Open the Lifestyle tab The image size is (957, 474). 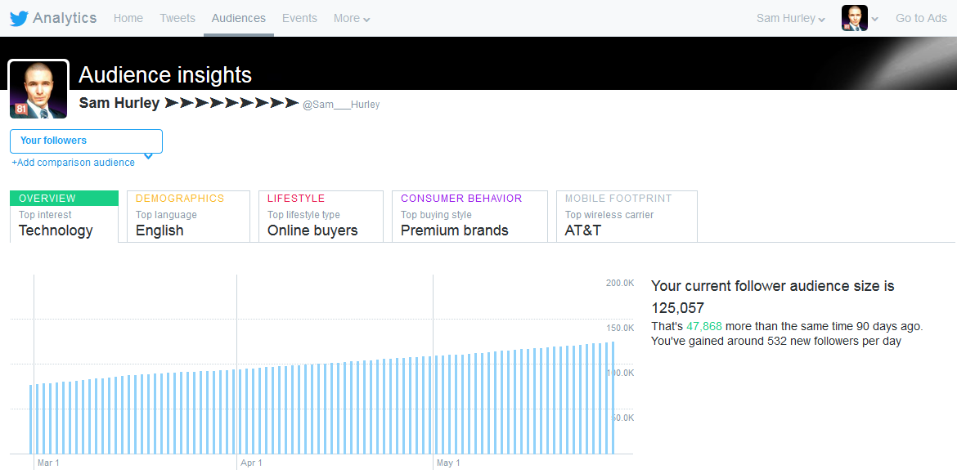[x=321, y=216]
